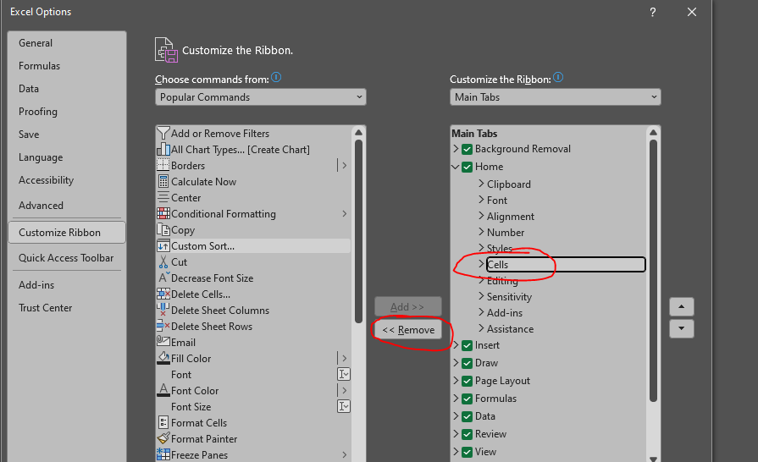The width and height of the screenshot is (758, 462).
Task: Open the Main Tabs dropdown
Action: click(x=555, y=97)
